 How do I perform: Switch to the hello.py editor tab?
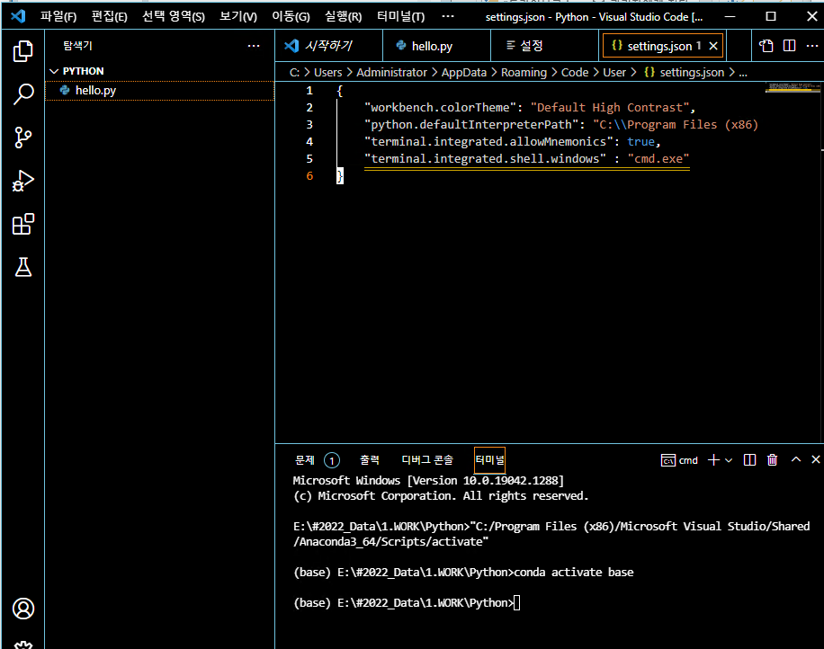[436, 46]
